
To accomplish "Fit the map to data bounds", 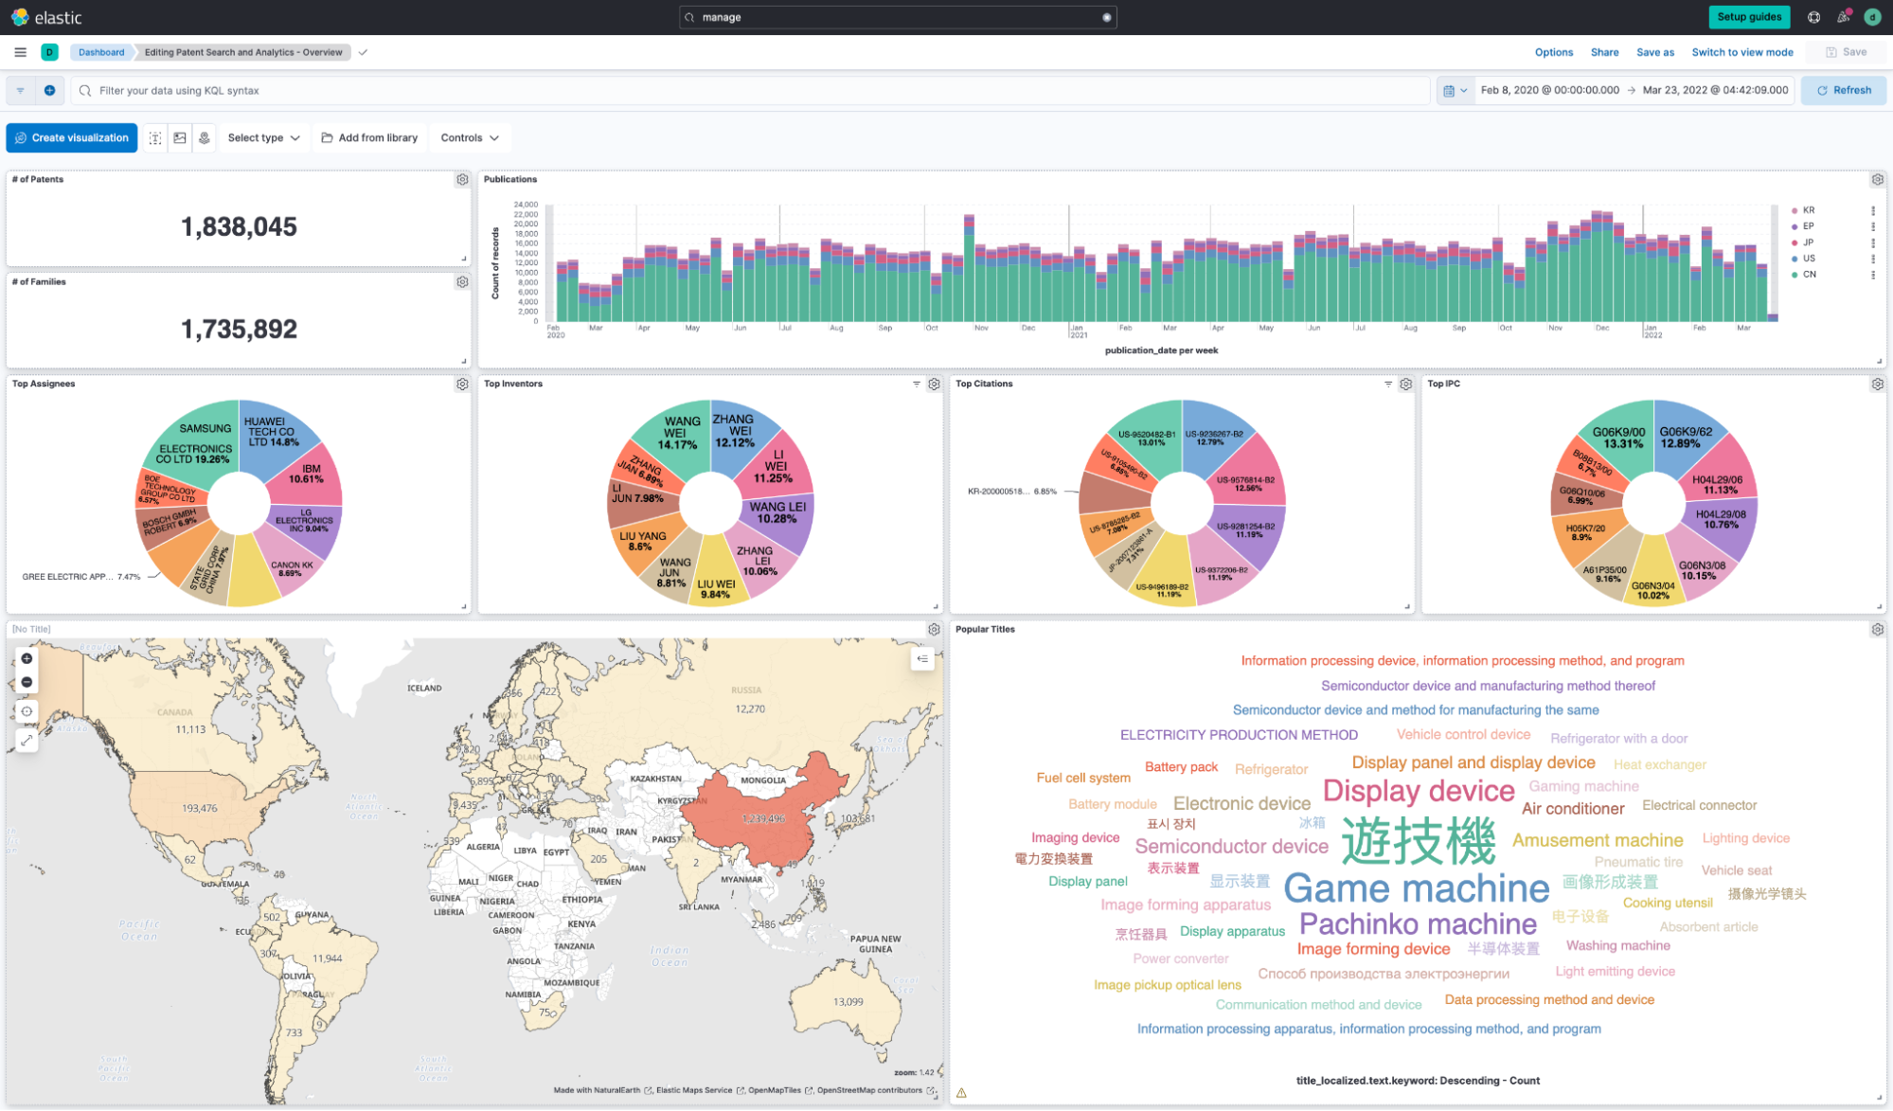I will pyautogui.click(x=27, y=711).
